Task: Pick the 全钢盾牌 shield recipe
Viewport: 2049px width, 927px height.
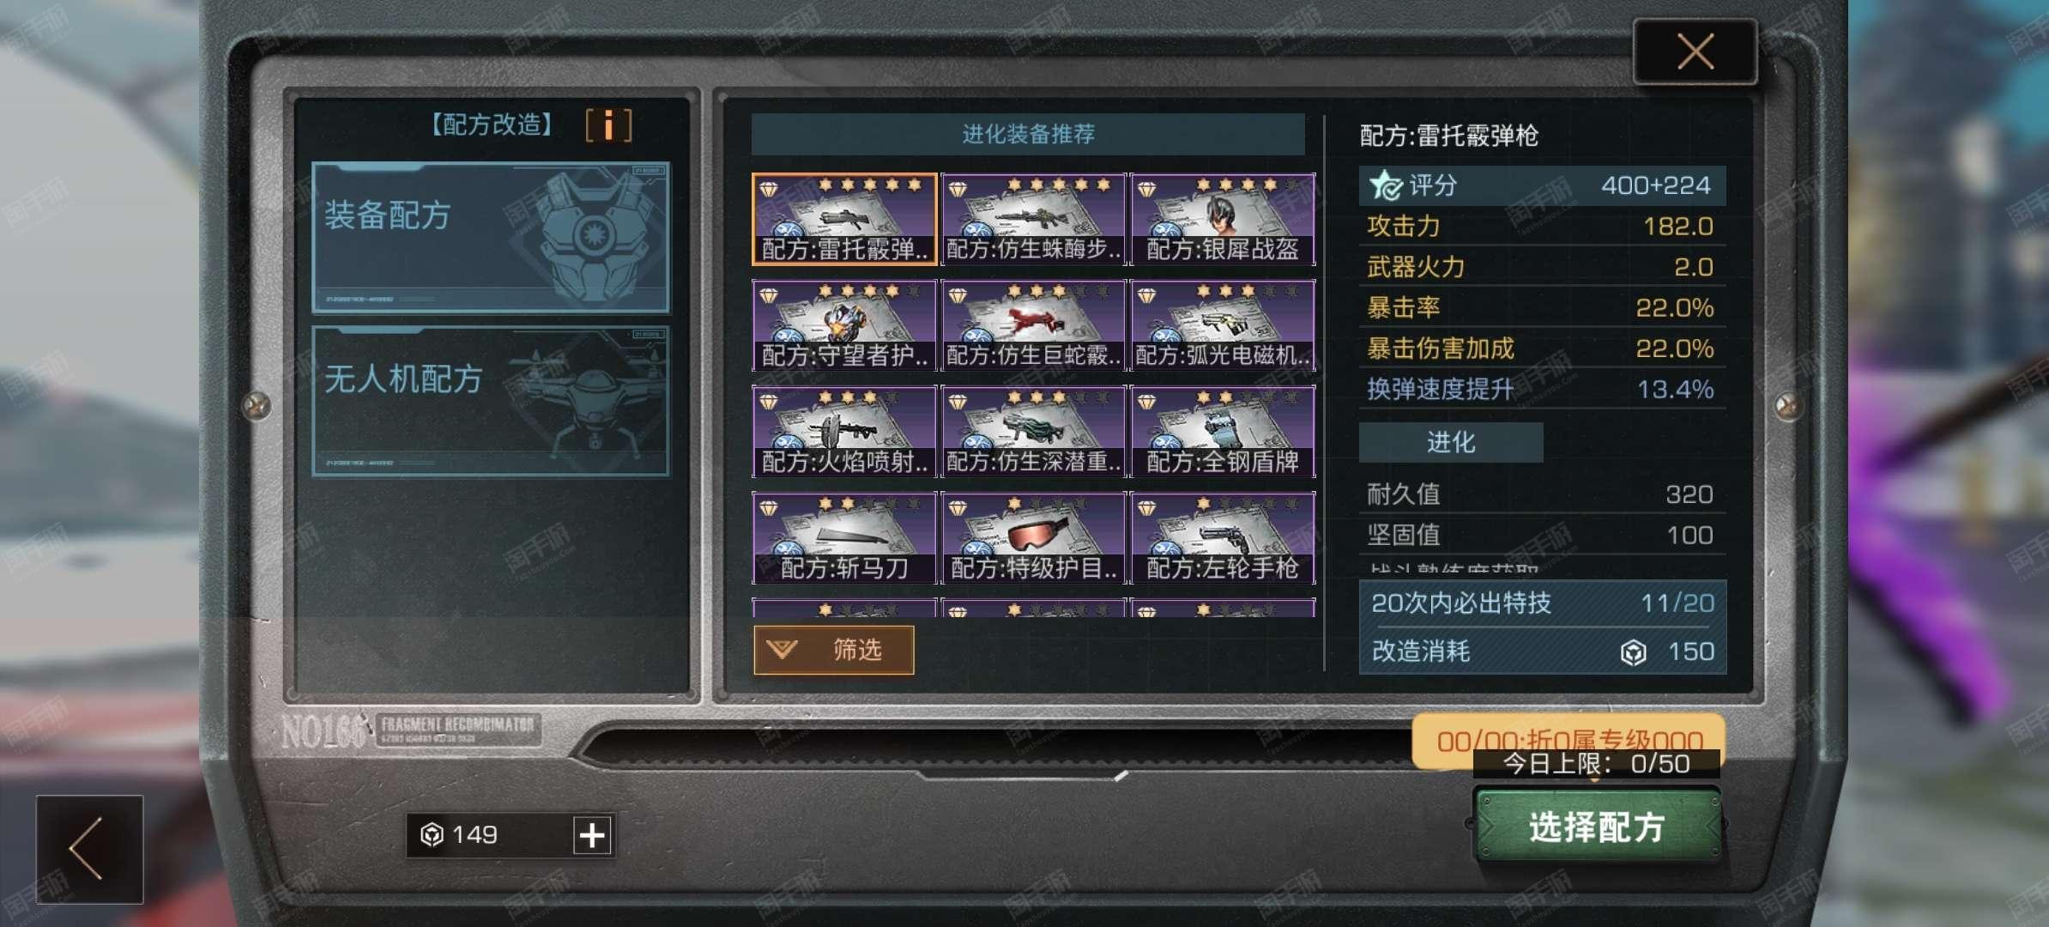Action: (x=1223, y=432)
